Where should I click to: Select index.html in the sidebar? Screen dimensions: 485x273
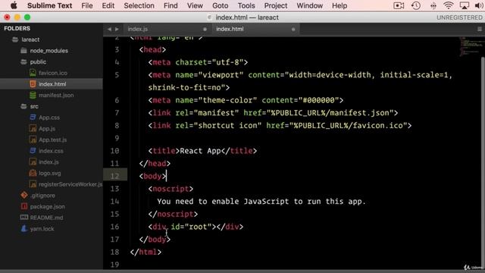pyautogui.click(x=52, y=84)
